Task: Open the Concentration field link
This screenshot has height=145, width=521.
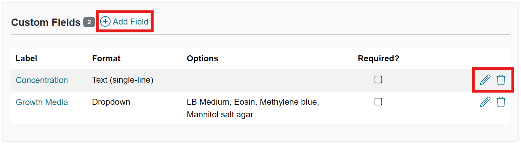Action: (x=42, y=80)
